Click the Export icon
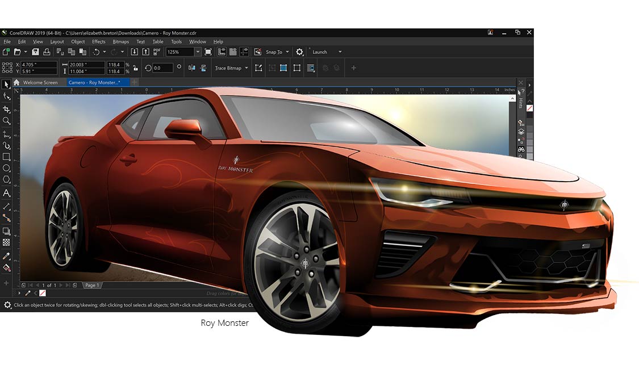This screenshot has height=369, width=639. [x=145, y=52]
